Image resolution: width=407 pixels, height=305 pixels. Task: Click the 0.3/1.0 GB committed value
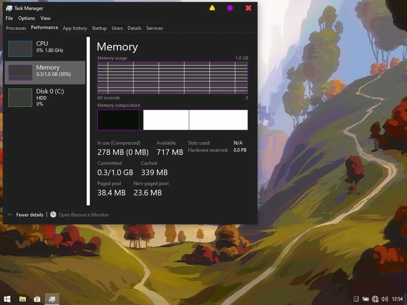click(x=115, y=172)
